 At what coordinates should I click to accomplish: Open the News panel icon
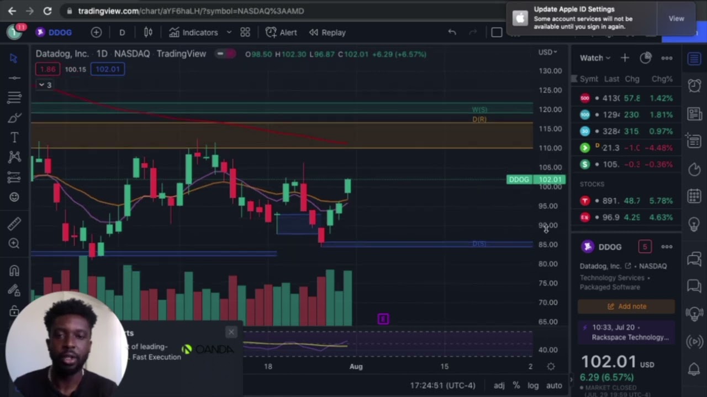click(694, 114)
